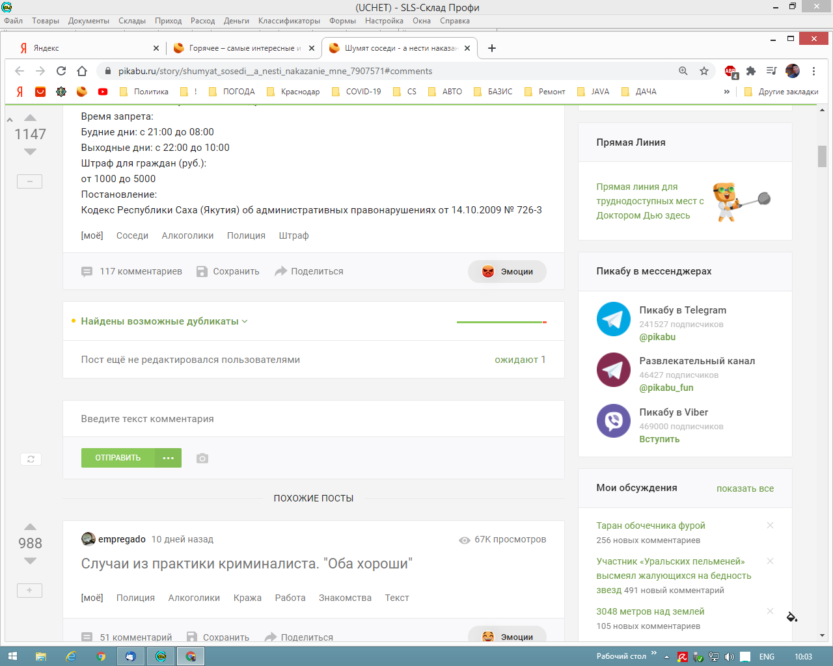The height and width of the screenshot is (666, 833).
Task: Expand similar post with plus button
Action: pos(29,591)
